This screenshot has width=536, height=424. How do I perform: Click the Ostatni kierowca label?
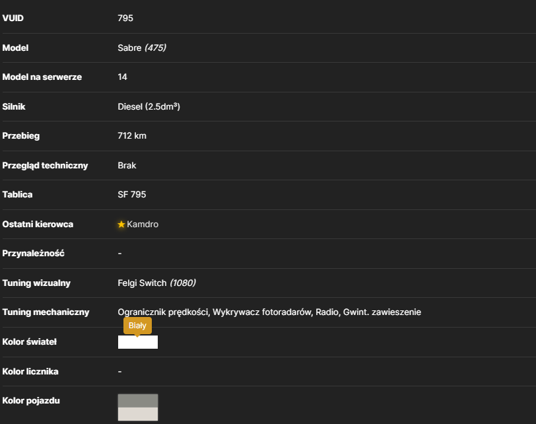pos(38,225)
